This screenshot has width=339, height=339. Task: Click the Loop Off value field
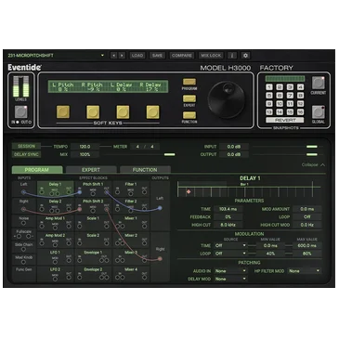click(x=306, y=217)
